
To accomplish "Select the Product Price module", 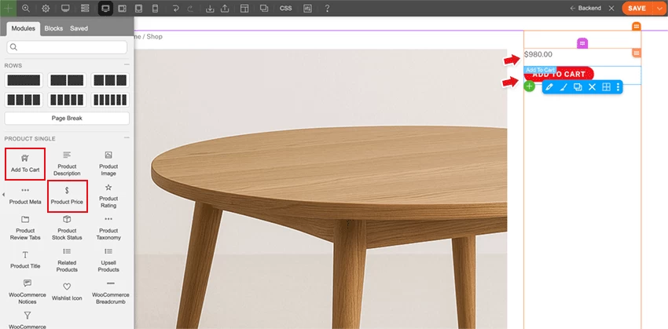I will 67,196.
